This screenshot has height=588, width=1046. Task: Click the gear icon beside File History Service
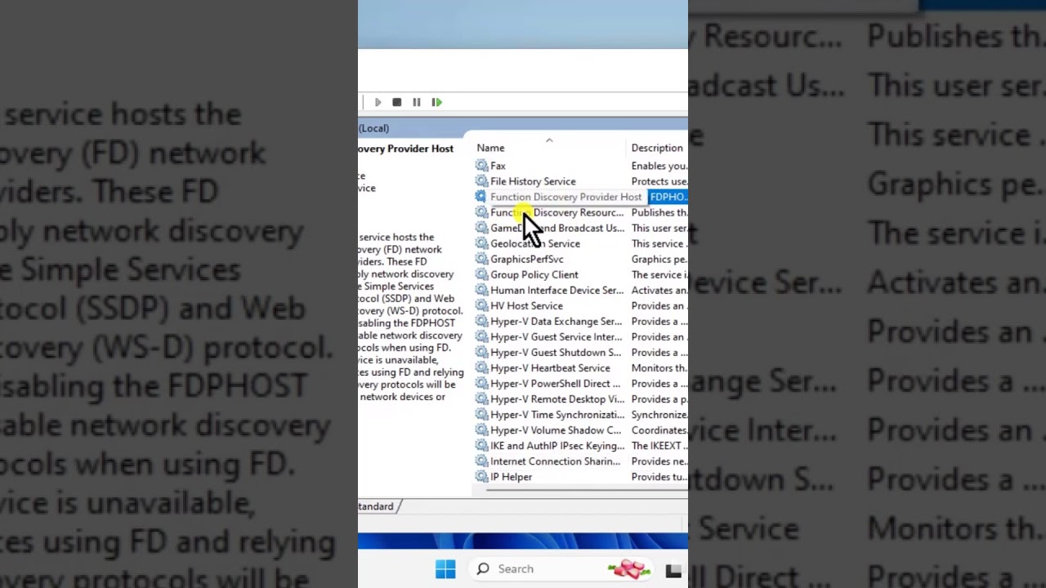481,181
